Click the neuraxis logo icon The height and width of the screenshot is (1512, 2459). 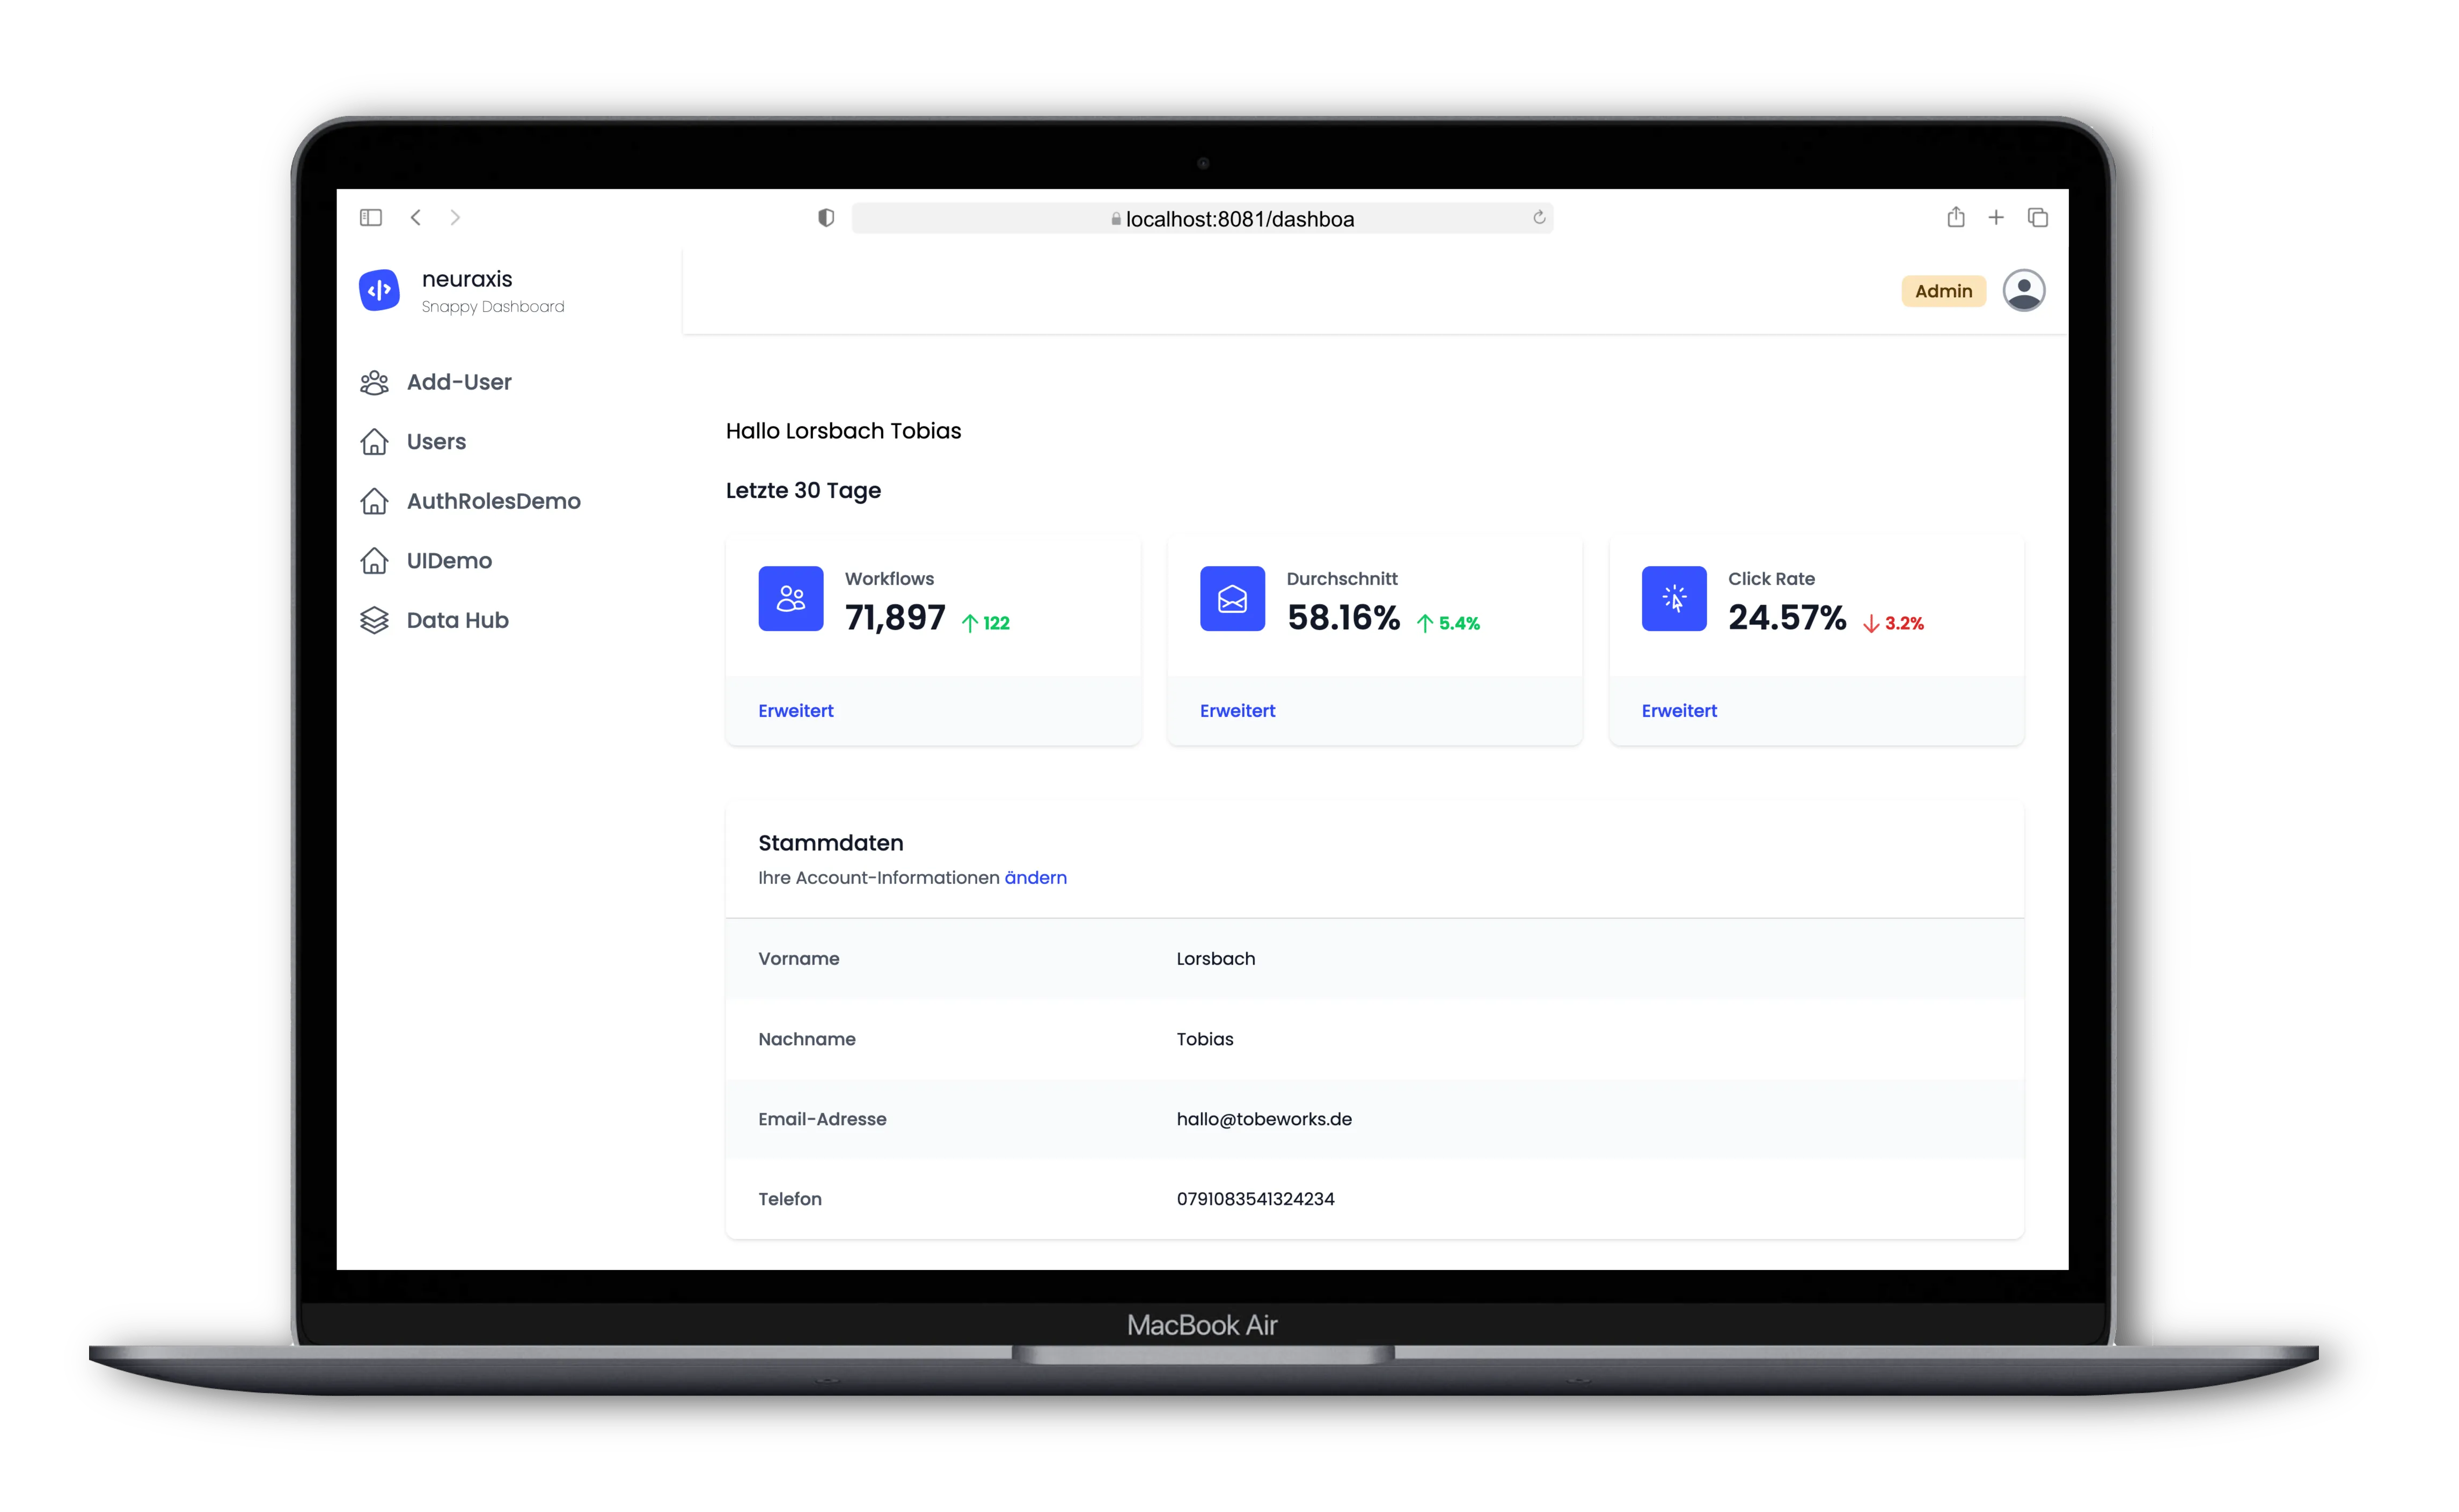[x=380, y=290]
